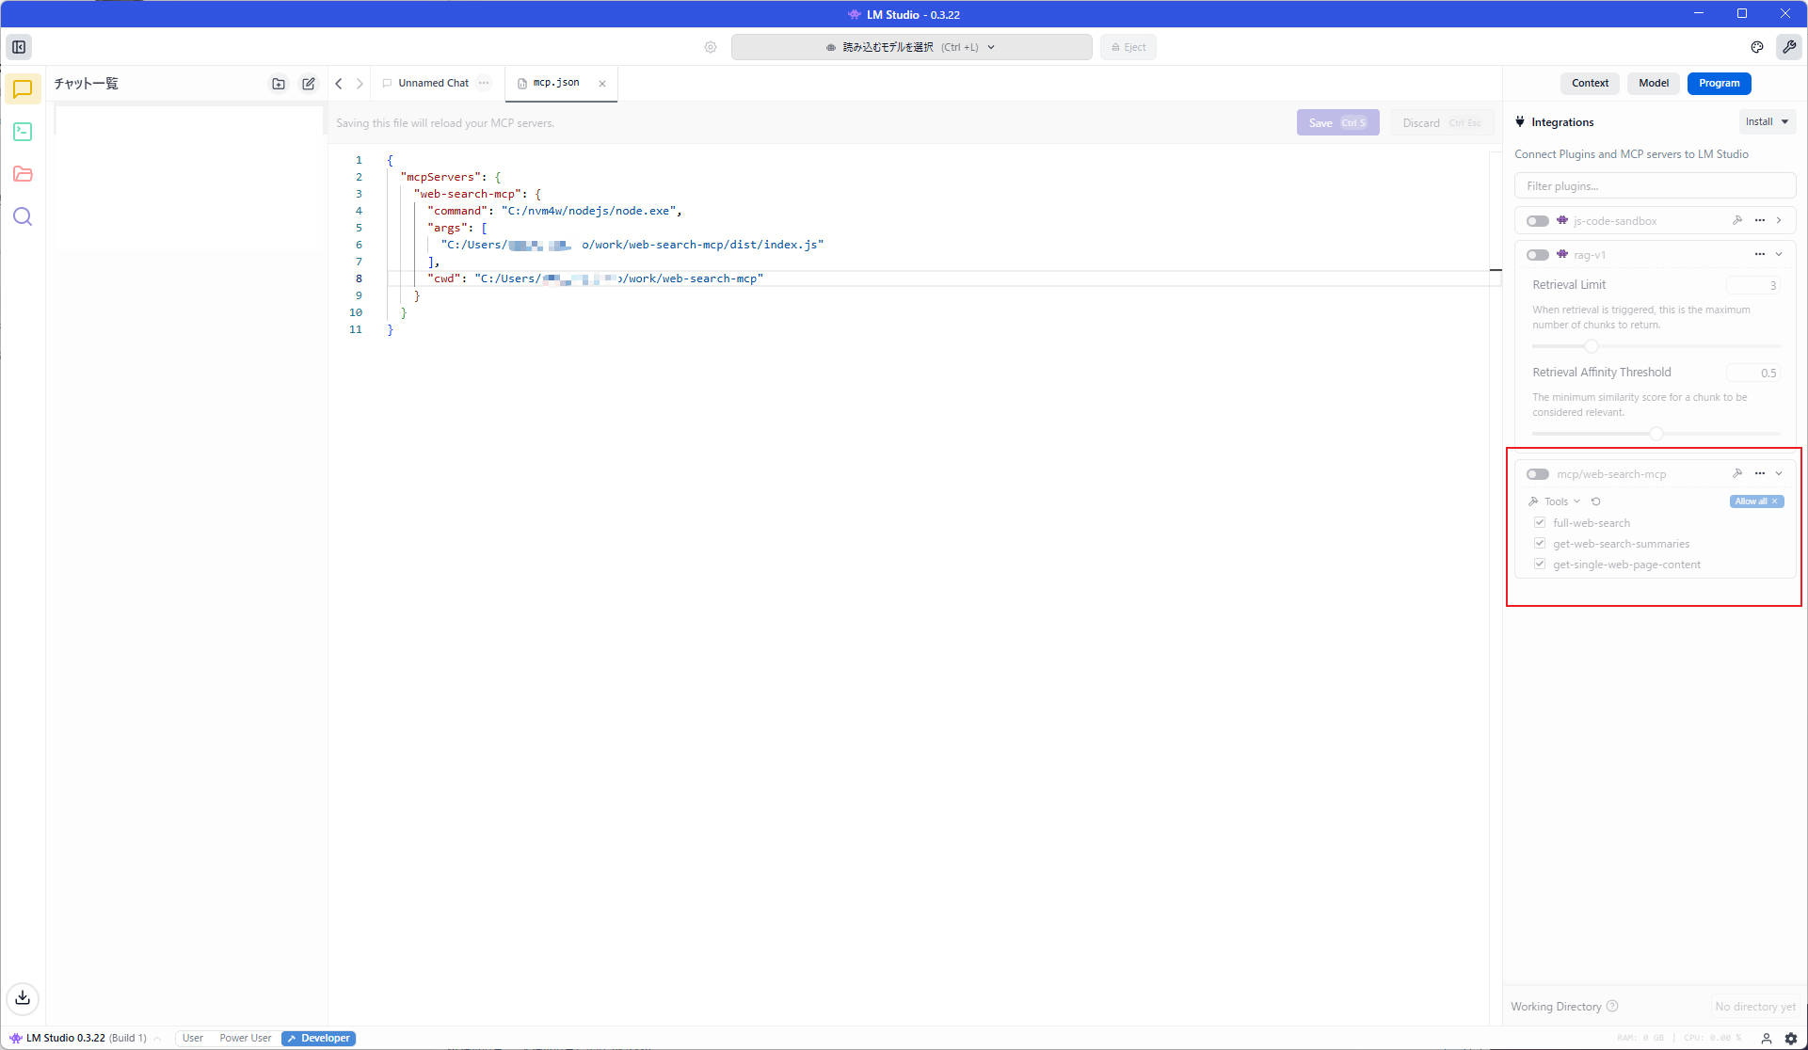Refresh the web-search-mcp tools list
The width and height of the screenshot is (1808, 1050).
click(x=1596, y=501)
